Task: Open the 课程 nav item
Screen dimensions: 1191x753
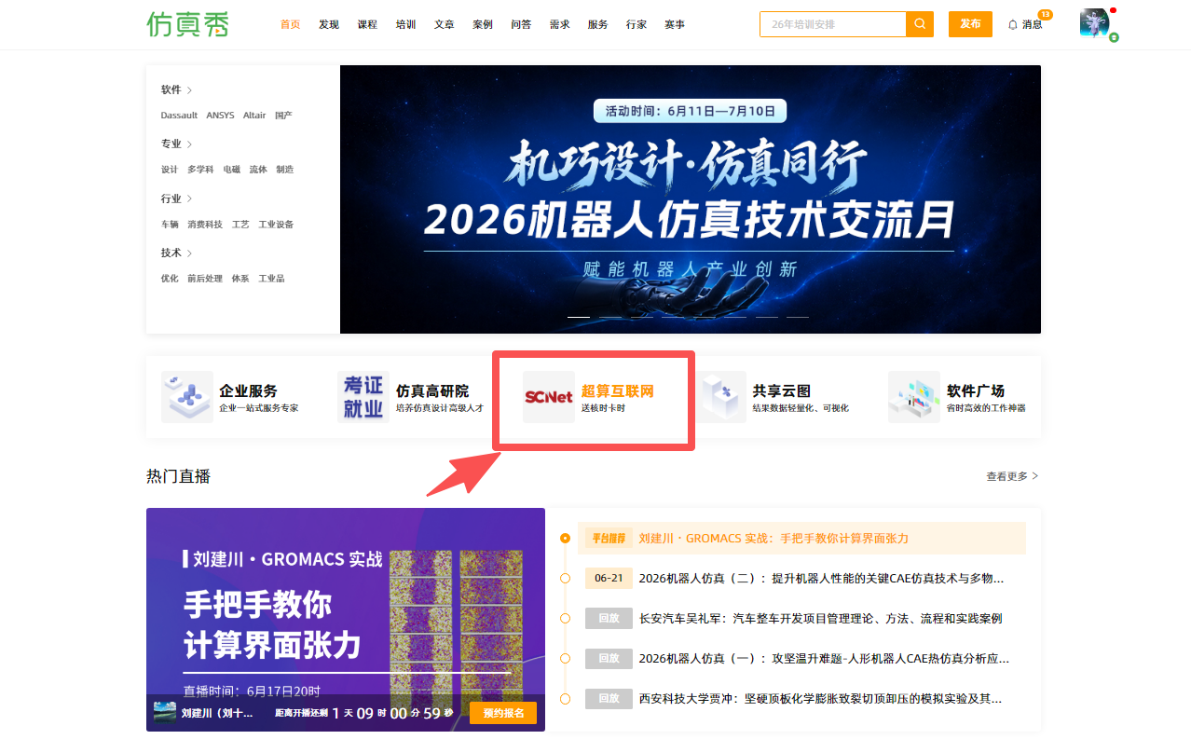Action: tap(367, 24)
